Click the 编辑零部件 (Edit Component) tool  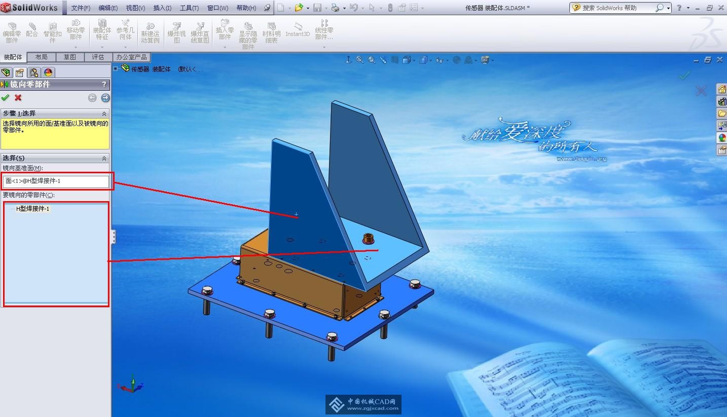[12, 33]
